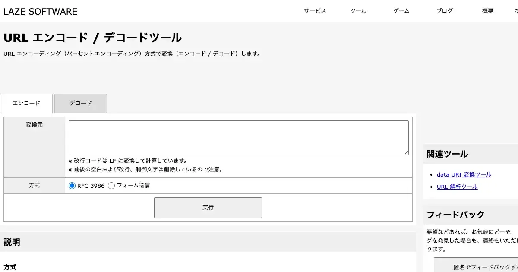Viewport: 518px width, 272px height.
Task: Focus the 変換元 text input area
Action: pyautogui.click(x=238, y=137)
